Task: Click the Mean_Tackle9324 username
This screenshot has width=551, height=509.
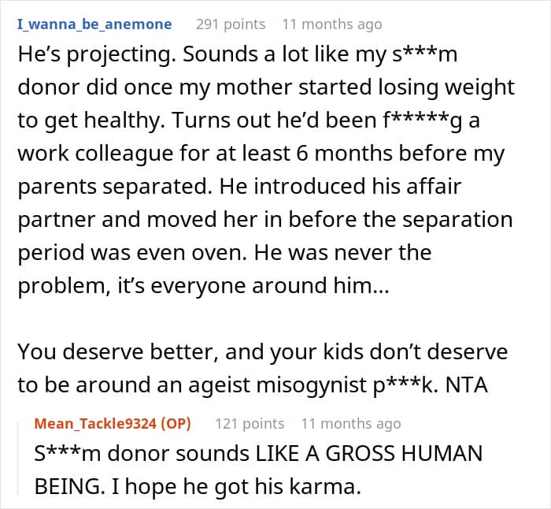Action: click(95, 424)
